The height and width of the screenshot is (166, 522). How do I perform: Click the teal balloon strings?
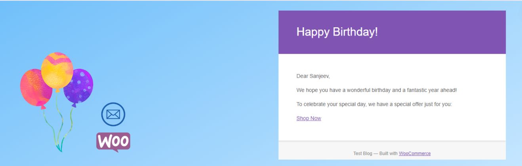59,126
